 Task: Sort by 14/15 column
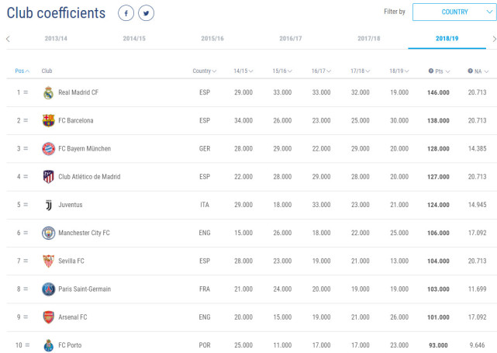pos(243,71)
